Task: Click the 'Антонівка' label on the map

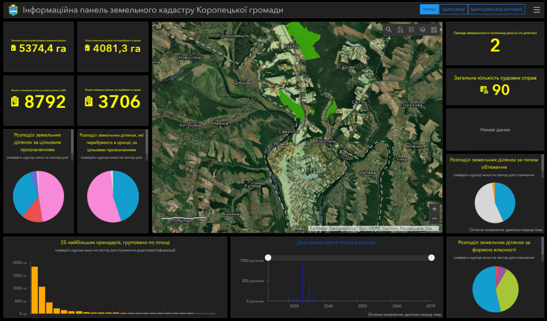Action: (190, 126)
